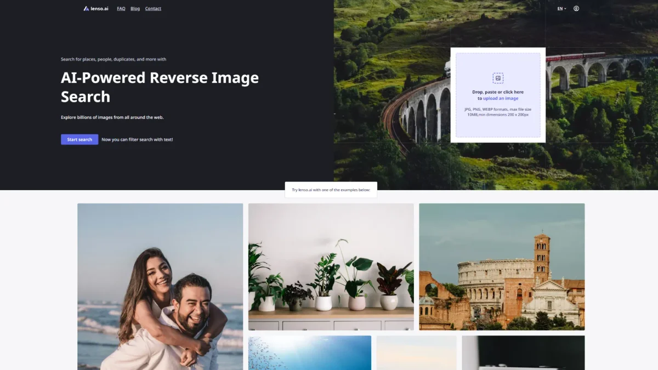Click the image upload icon in drop zone

point(497,78)
